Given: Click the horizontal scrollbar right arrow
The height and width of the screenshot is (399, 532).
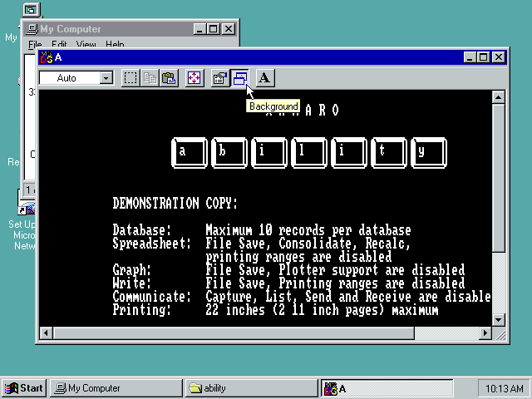Looking at the screenshot, I should coord(485,333).
